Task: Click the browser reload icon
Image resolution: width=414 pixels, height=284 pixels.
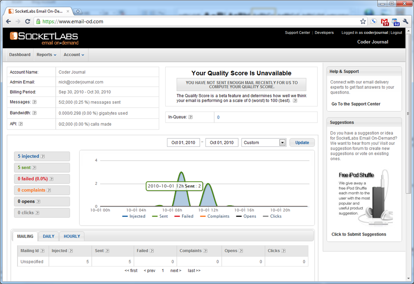Action: pos(27,21)
